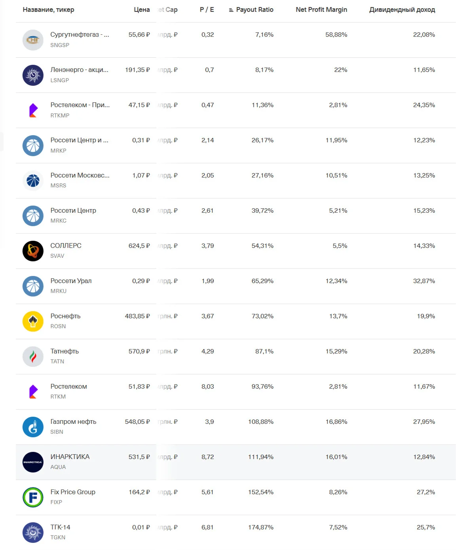
Task: Select the Ростелеком RTKMP logo icon
Action: tap(33, 110)
